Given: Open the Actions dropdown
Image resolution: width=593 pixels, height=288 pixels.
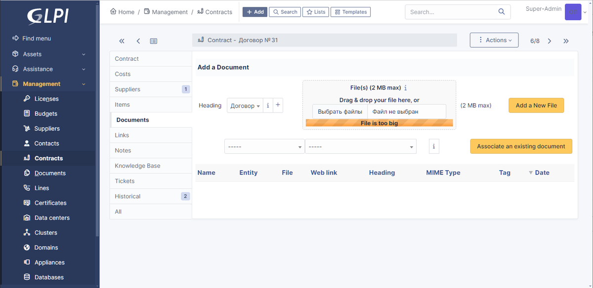Looking at the screenshot, I should pos(494,40).
